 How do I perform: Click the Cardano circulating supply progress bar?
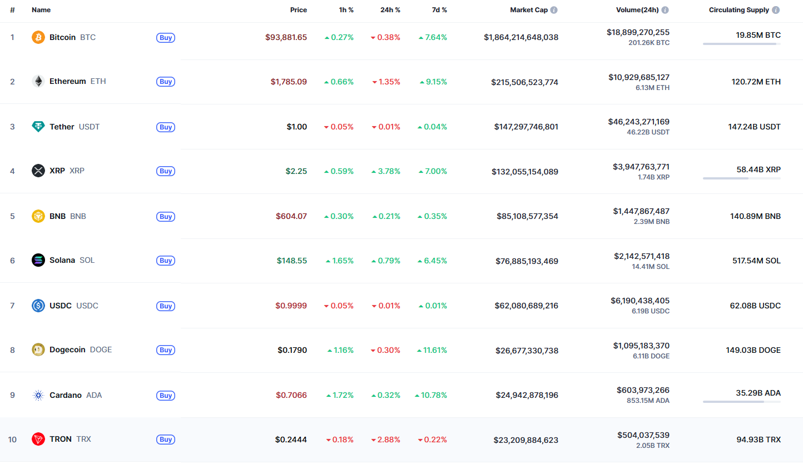742,401
